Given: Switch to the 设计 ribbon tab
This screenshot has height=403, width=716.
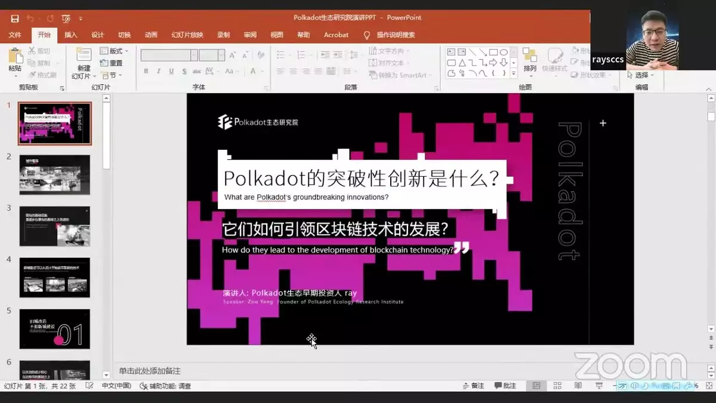Looking at the screenshot, I should pos(98,35).
